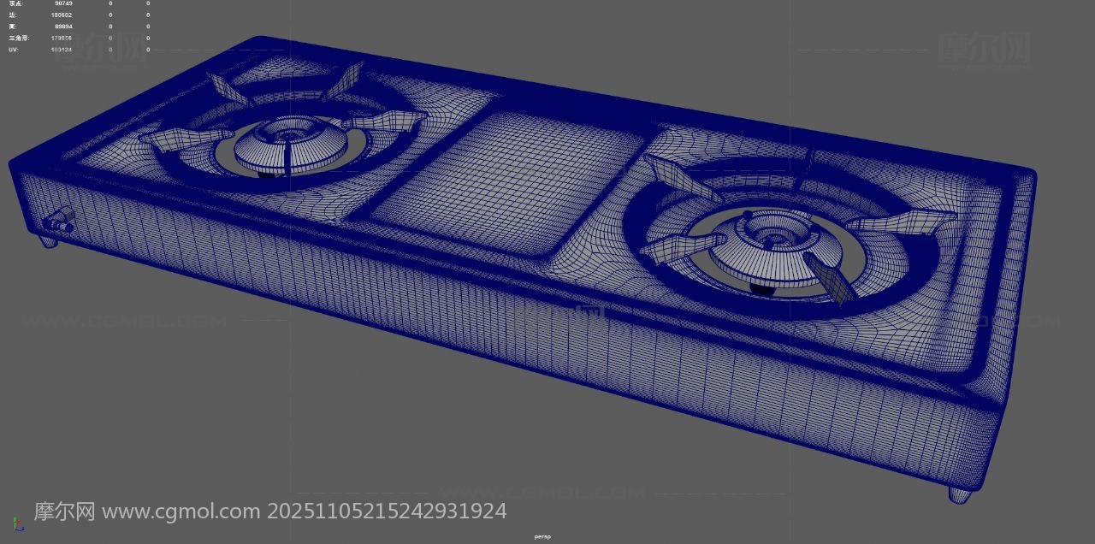Click the 摩尔网 text at bottom left
1095x544 pixels.
point(64,512)
